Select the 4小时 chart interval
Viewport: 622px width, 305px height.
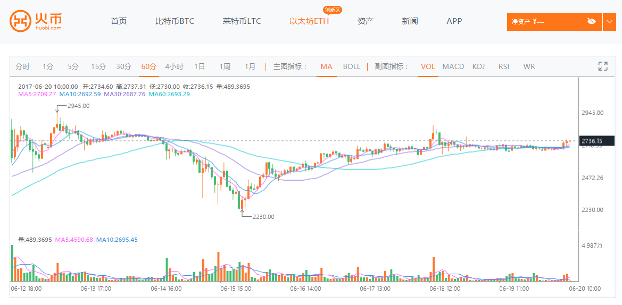click(x=174, y=66)
